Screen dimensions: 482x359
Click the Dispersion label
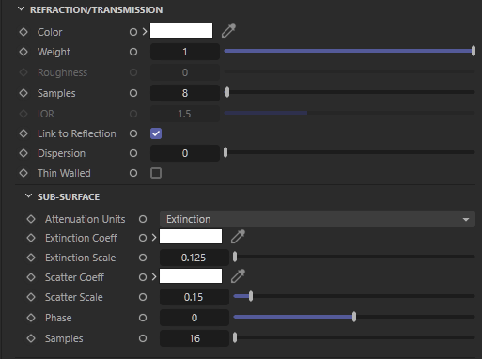pyautogui.click(x=61, y=153)
